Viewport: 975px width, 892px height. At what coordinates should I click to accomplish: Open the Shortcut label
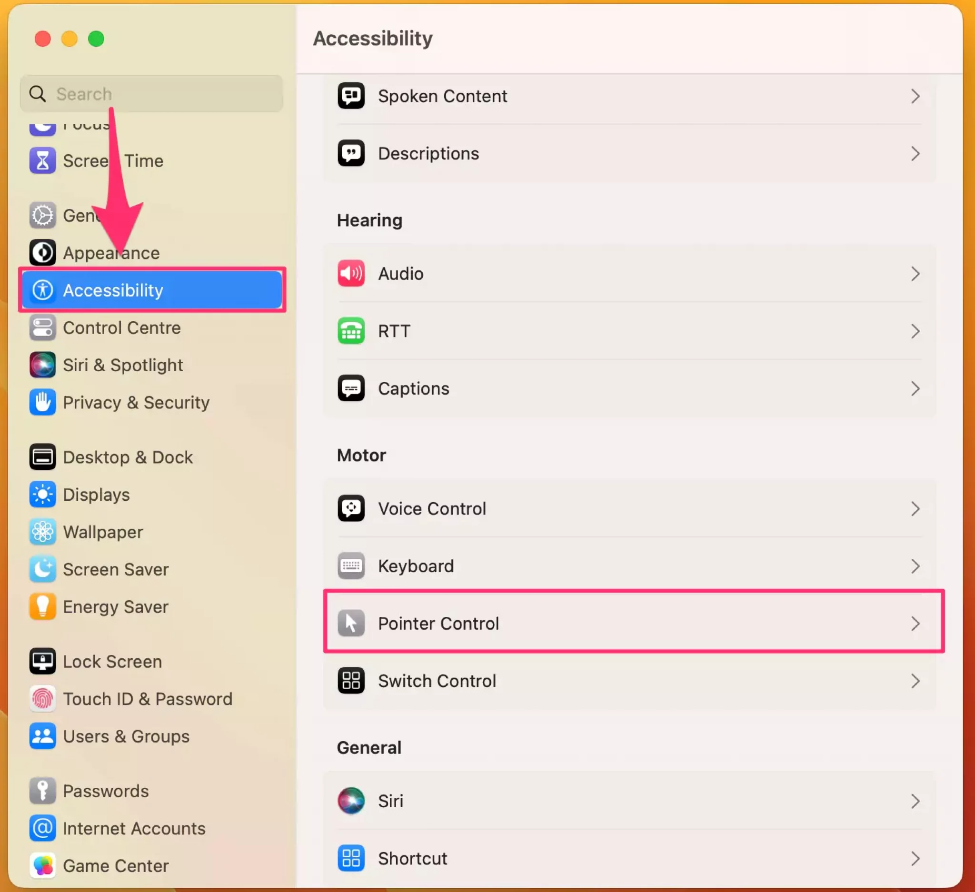click(x=413, y=858)
